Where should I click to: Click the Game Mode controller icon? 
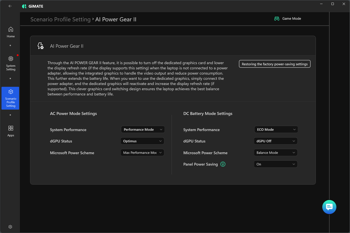(277, 19)
